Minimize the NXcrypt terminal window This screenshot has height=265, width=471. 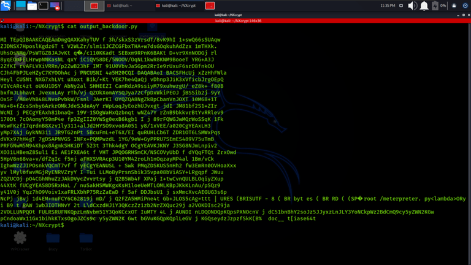458,15
